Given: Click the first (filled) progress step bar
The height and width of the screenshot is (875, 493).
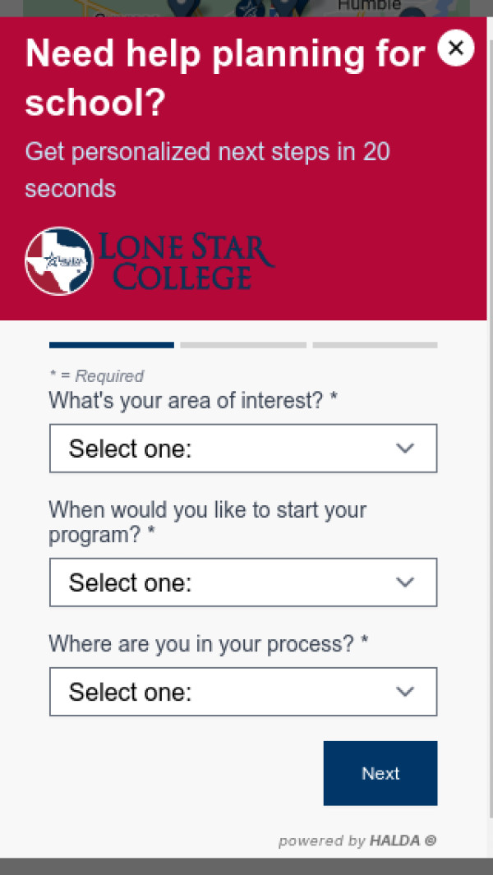Looking at the screenshot, I should point(112,345).
